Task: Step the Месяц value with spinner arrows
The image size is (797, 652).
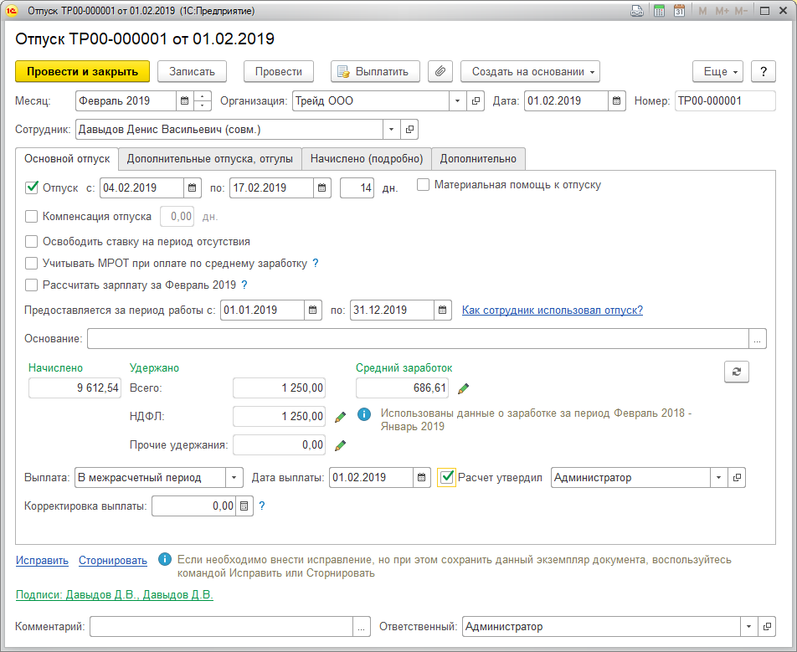Action: (x=203, y=100)
